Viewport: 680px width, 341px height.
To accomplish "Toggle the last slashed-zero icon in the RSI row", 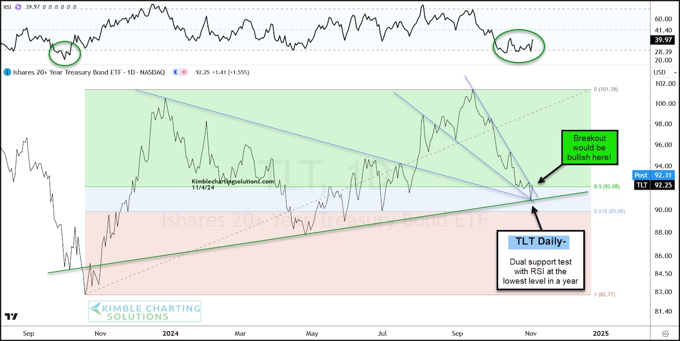I will click(x=75, y=7).
